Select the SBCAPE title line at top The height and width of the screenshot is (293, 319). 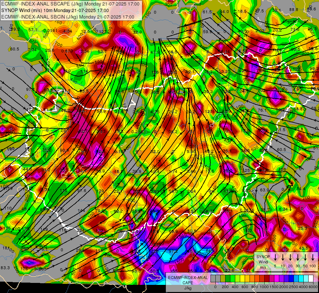coord(70,4)
